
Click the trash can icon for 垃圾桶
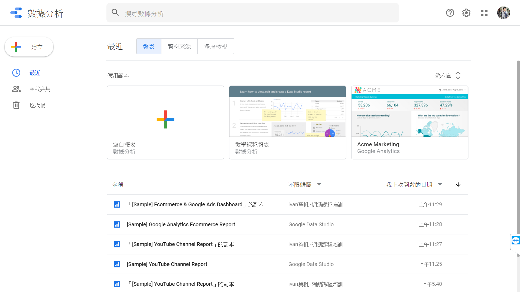pos(16,105)
